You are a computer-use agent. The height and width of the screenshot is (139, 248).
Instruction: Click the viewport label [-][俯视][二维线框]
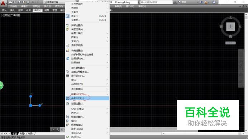tap(10, 15)
